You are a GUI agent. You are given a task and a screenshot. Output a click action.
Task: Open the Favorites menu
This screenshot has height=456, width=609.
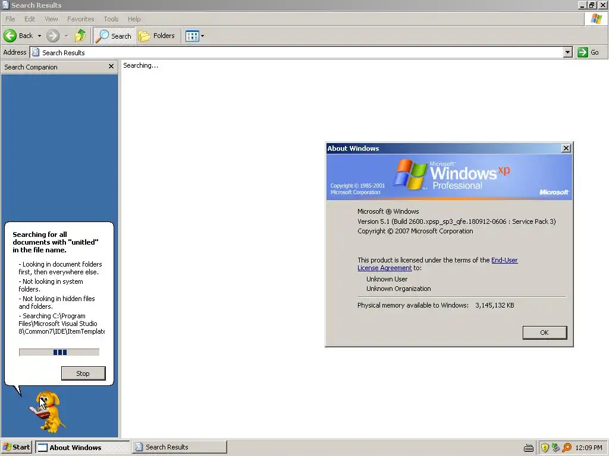[x=80, y=19]
